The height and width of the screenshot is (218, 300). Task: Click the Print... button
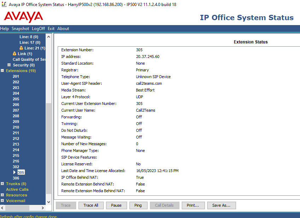(x=193, y=205)
